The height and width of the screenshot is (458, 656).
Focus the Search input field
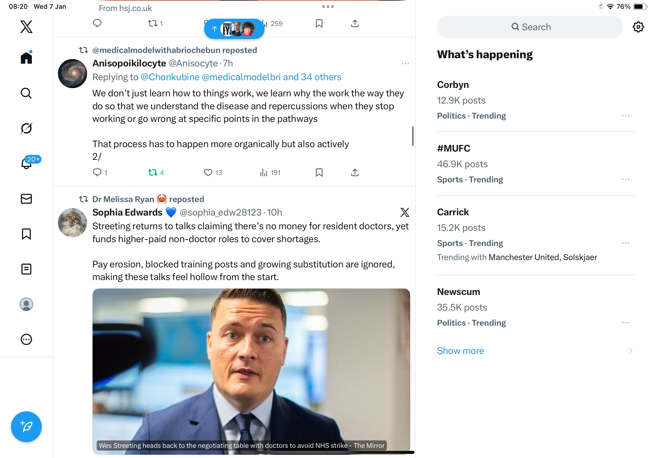530,27
